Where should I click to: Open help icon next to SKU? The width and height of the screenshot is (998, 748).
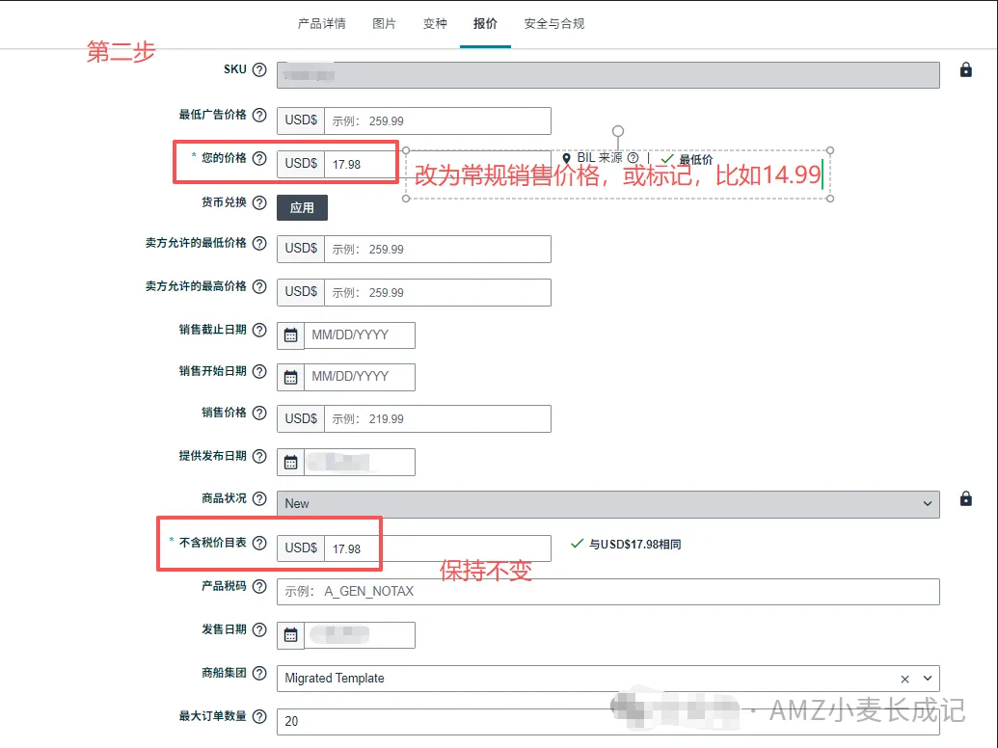pyautogui.click(x=259, y=70)
